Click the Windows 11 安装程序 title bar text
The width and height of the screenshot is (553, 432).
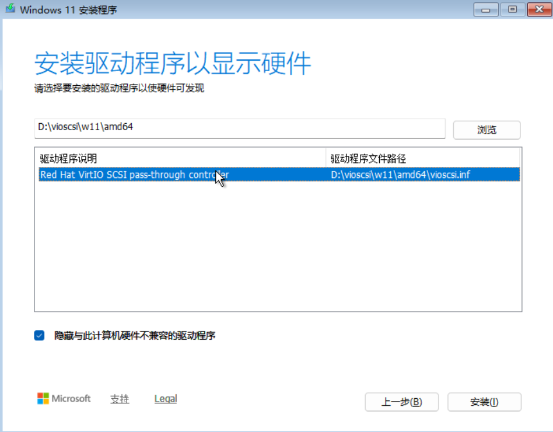[x=69, y=10]
